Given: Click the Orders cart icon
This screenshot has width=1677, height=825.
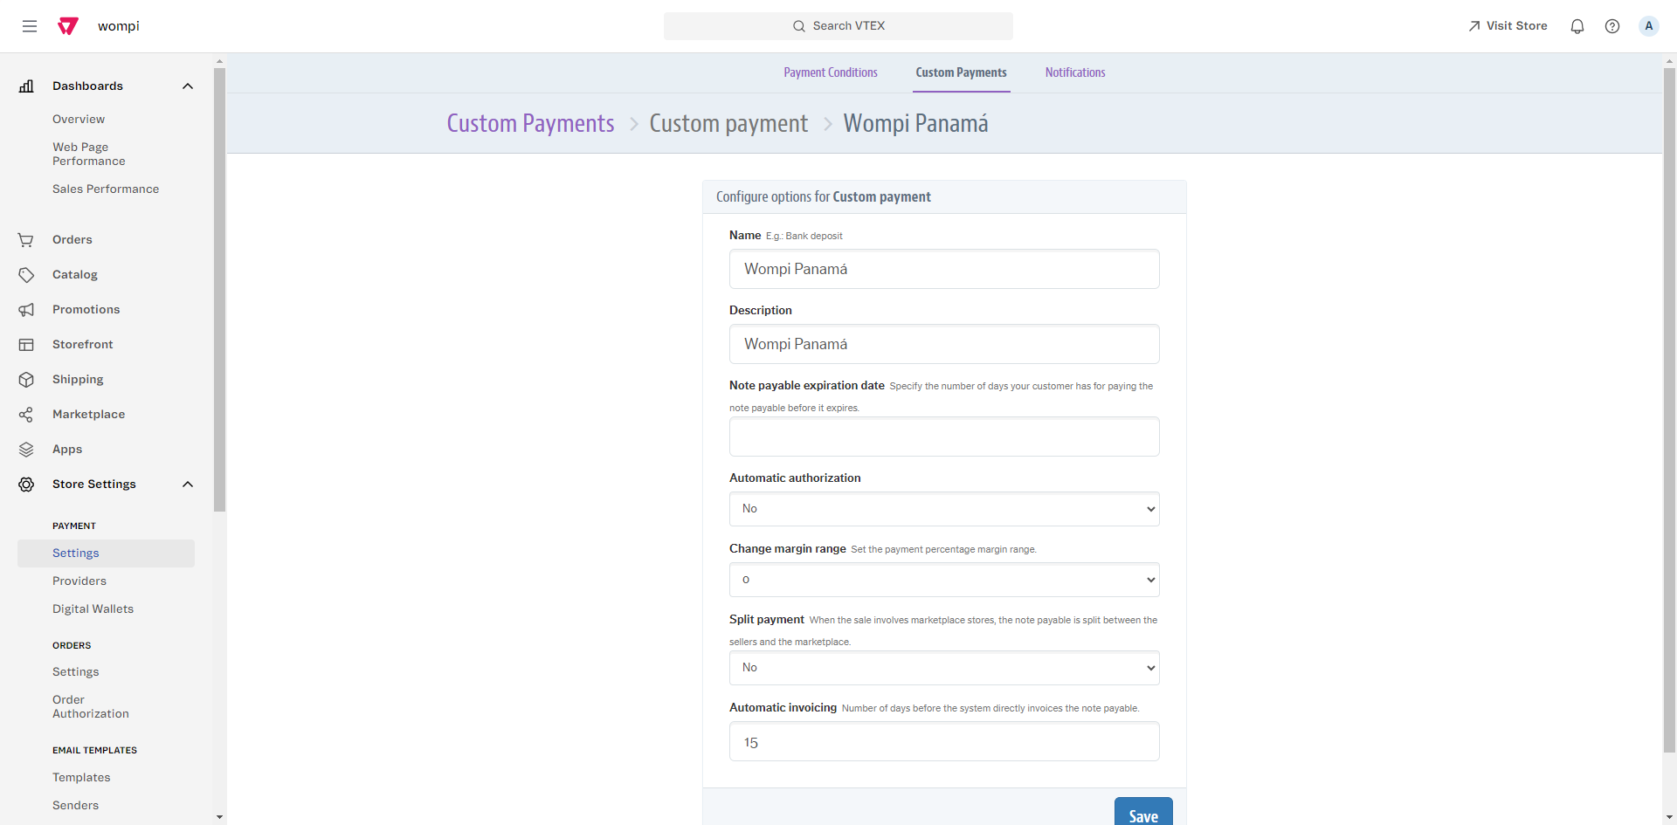Looking at the screenshot, I should [x=26, y=240].
